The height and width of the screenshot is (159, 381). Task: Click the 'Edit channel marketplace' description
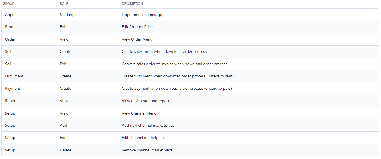point(144,138)
